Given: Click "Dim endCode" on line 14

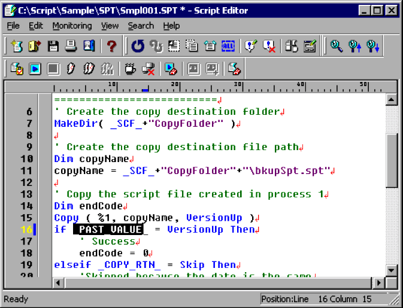Looking at the screenshot, I should click(x=89, y=206).
